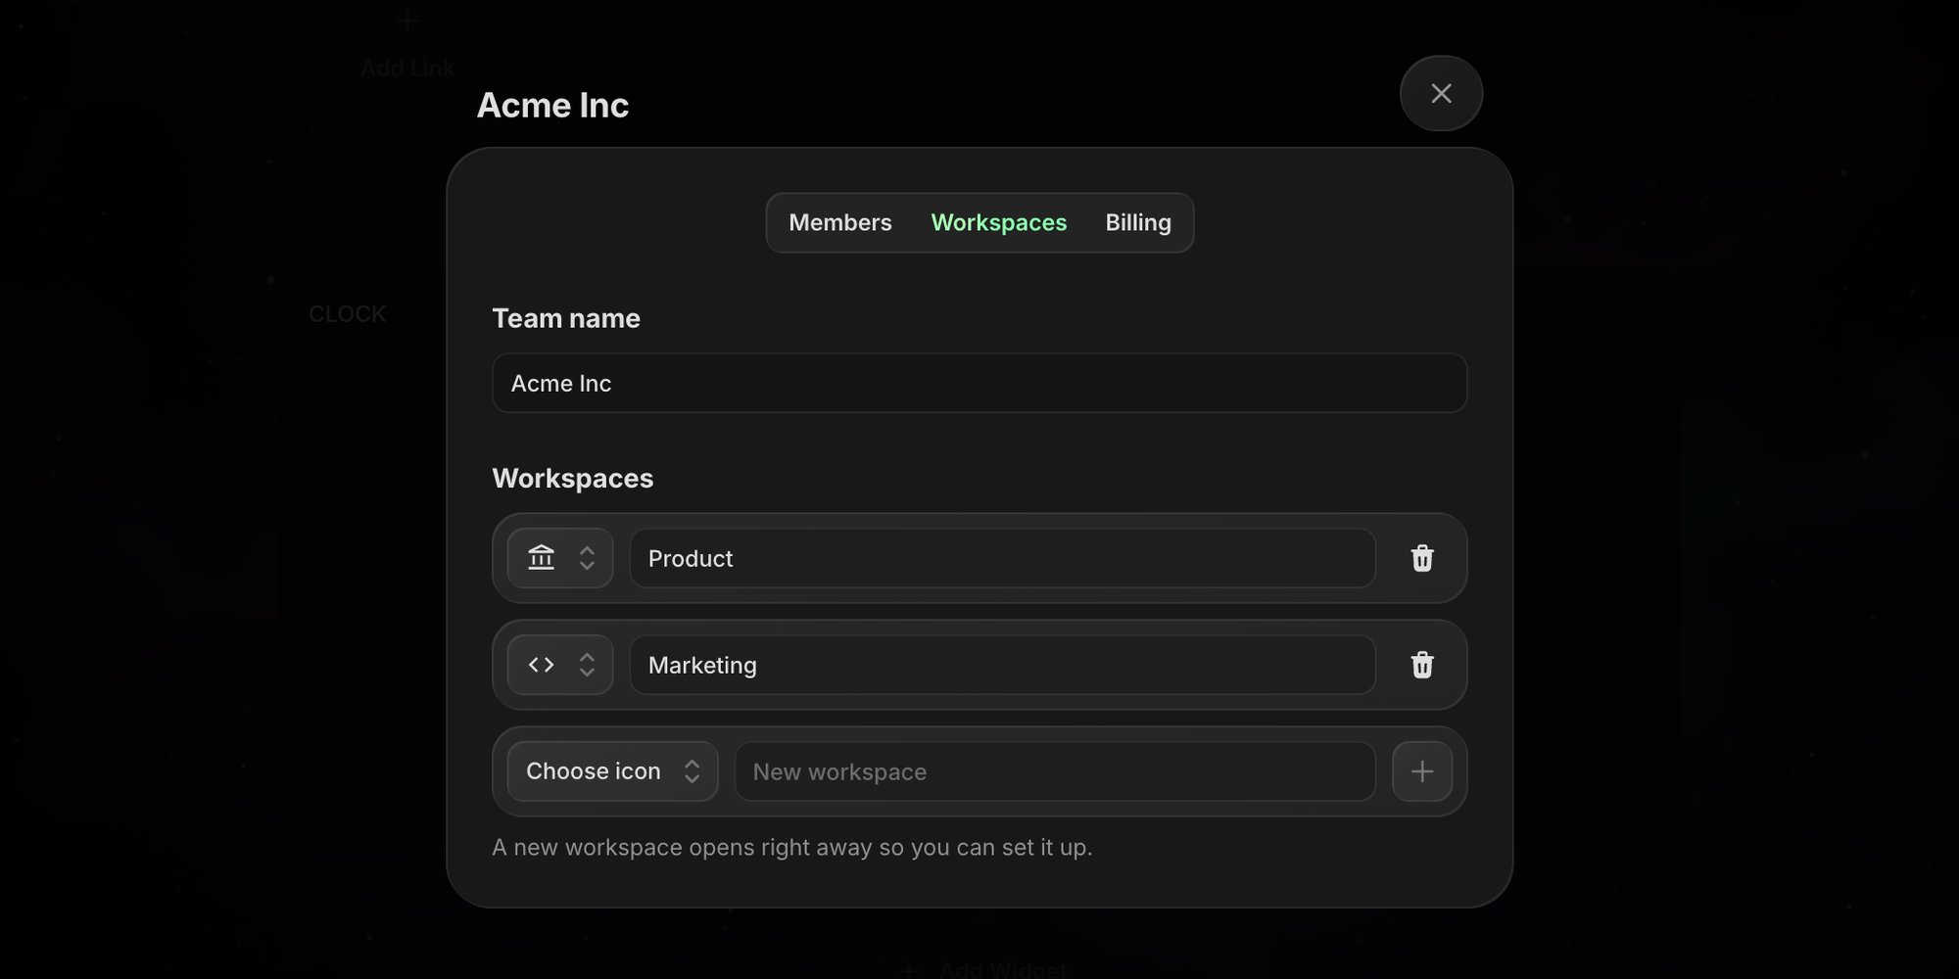The height and width of the screenshot is (979, 1959).
Task: Switch to the Members tab
Action: (840, 222)
